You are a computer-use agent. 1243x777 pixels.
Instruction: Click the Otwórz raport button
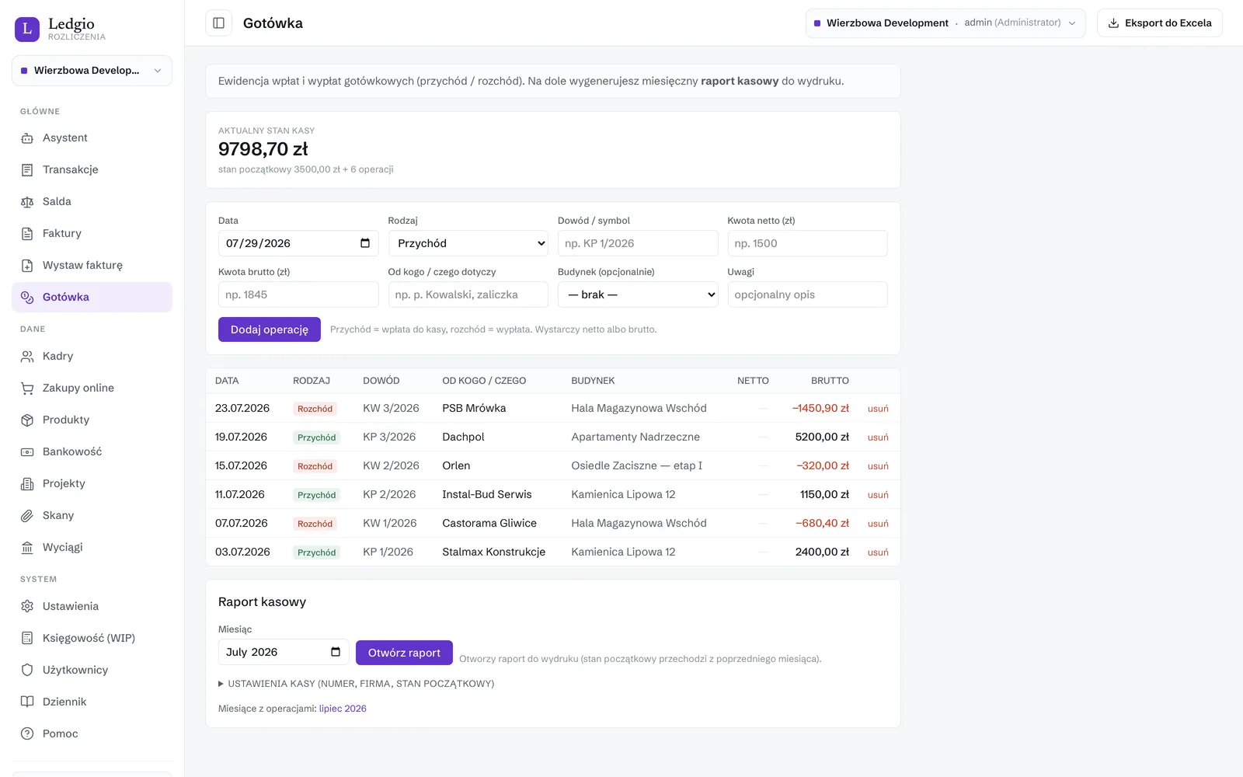404,653
